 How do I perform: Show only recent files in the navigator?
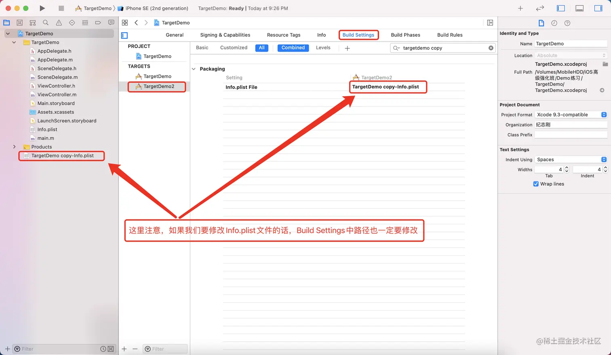103,349
